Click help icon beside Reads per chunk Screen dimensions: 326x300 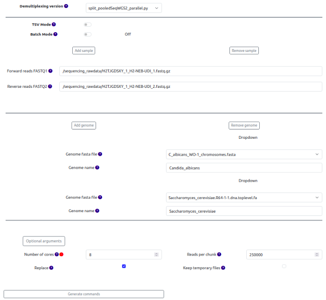click(219, 255)
